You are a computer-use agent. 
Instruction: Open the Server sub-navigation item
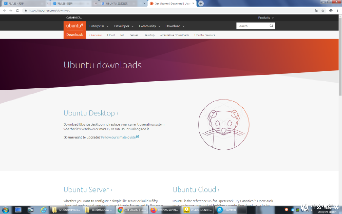(x=134, y=35)
